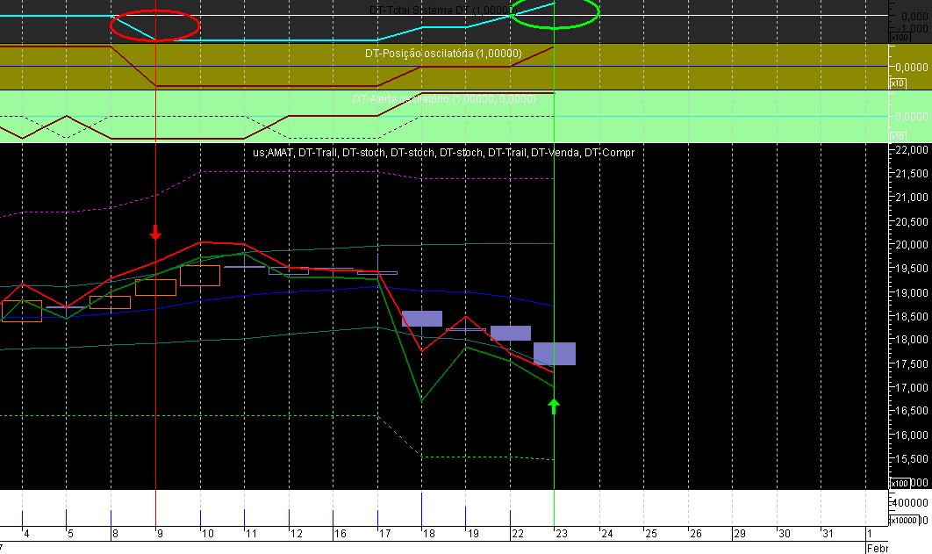Click the 17,000 price axis label
This screenshot has width=932, height=554.
click(913, 387)
